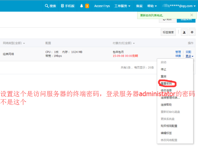Open the notification bell icon
The image size is (198, 153).
tap(82, 6)
